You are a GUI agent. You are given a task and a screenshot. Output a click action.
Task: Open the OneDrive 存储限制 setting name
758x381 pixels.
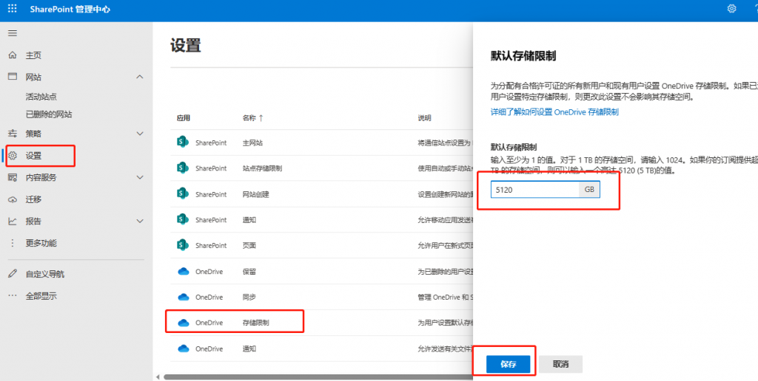point(255,323)
